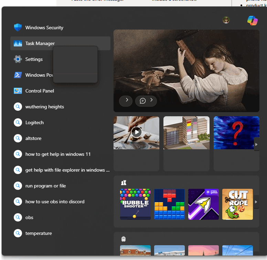Image resolution: width=267 pixels, height=260 pixels.
Task: Select run program or file suggestion
Action: coord(60,186)
